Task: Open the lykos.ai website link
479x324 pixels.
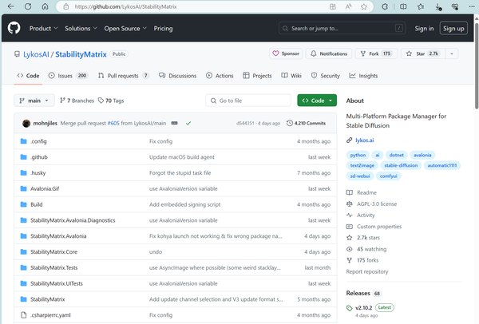Action: point(365,140)
